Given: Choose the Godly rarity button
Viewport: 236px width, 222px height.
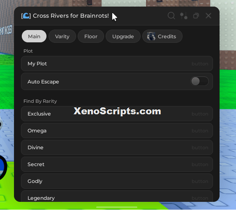Looking at the screenshot, I should point(117,181).
